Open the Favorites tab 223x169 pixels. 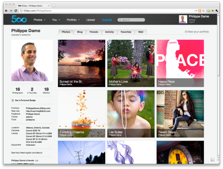(x=126, y=32)
